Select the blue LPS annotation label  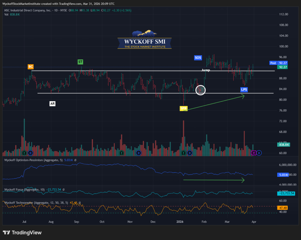[x=244, y=90]
